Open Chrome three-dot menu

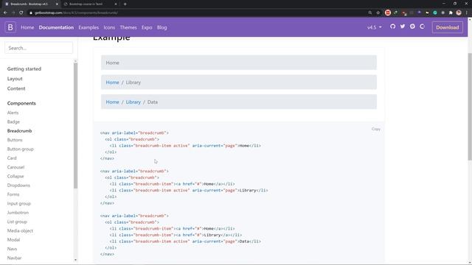[x=467, y=13]
